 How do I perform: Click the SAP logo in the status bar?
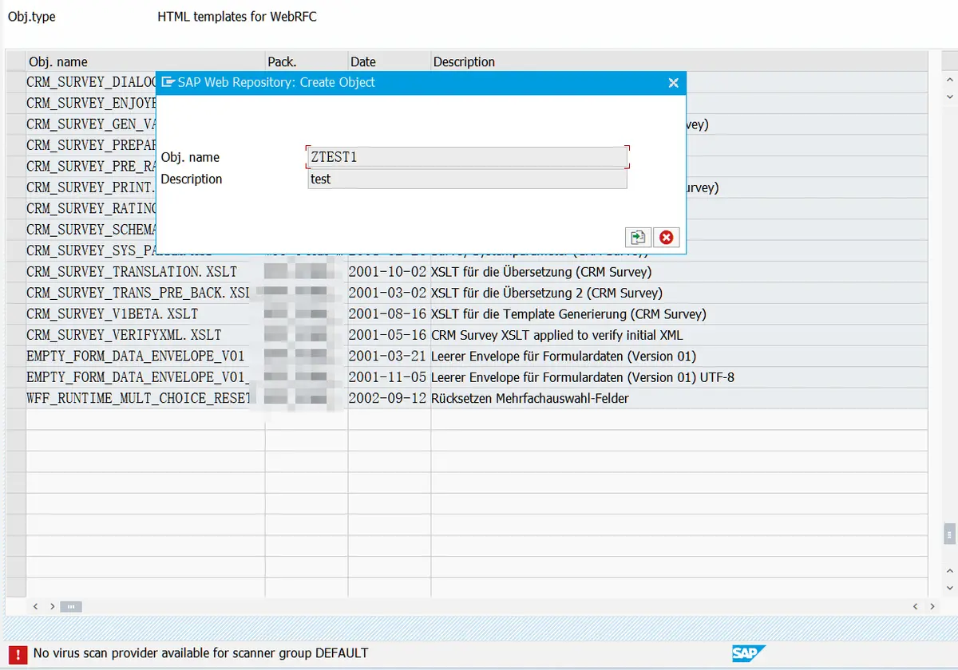coord(749,653)
